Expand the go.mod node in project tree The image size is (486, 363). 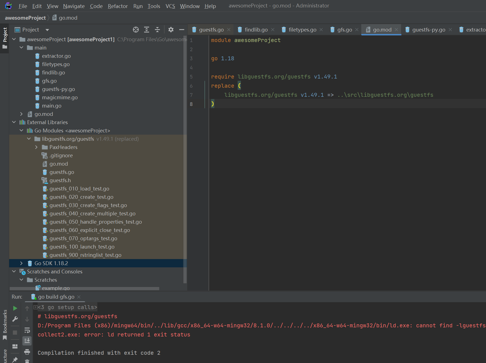click(x=22, y=114)
